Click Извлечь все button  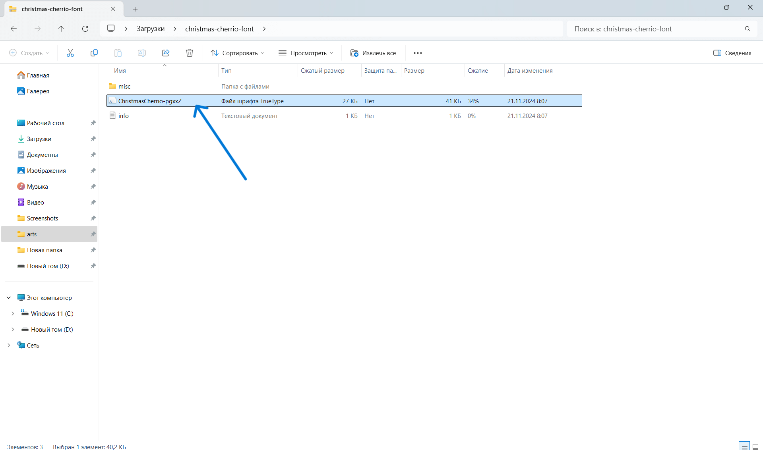coord(373,53)
